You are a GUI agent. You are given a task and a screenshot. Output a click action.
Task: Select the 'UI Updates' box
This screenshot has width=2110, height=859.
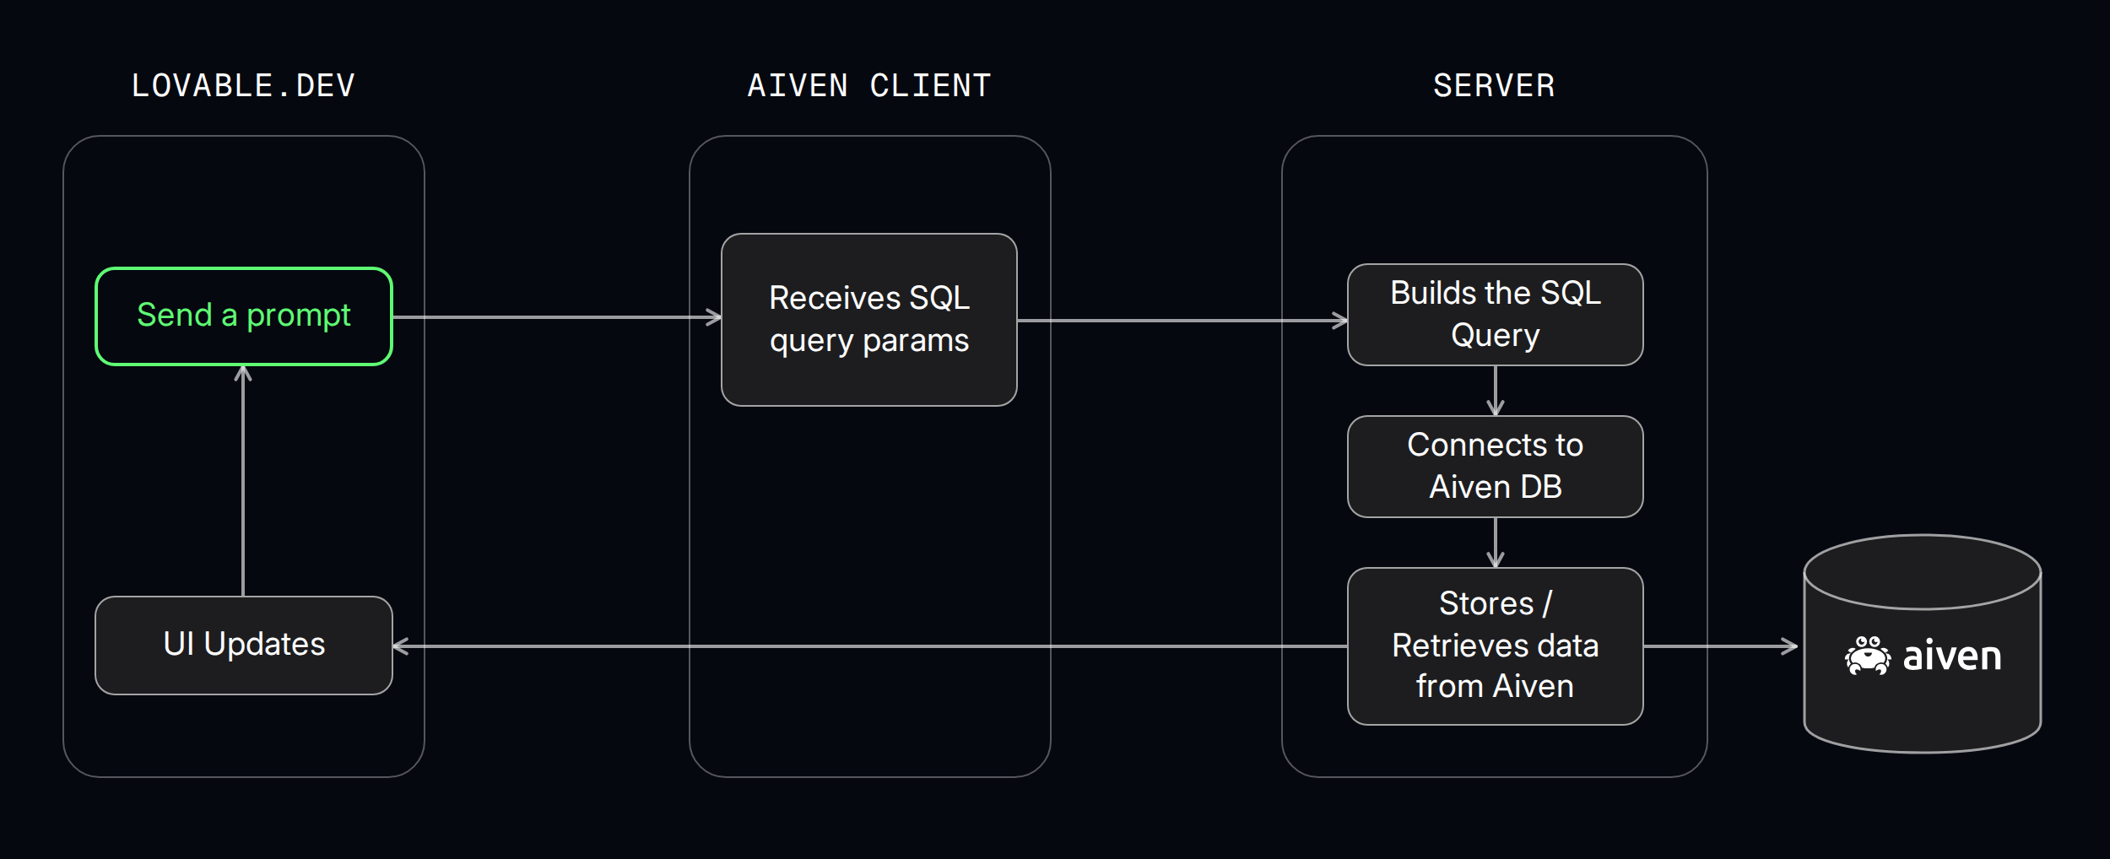click(244, 646)
